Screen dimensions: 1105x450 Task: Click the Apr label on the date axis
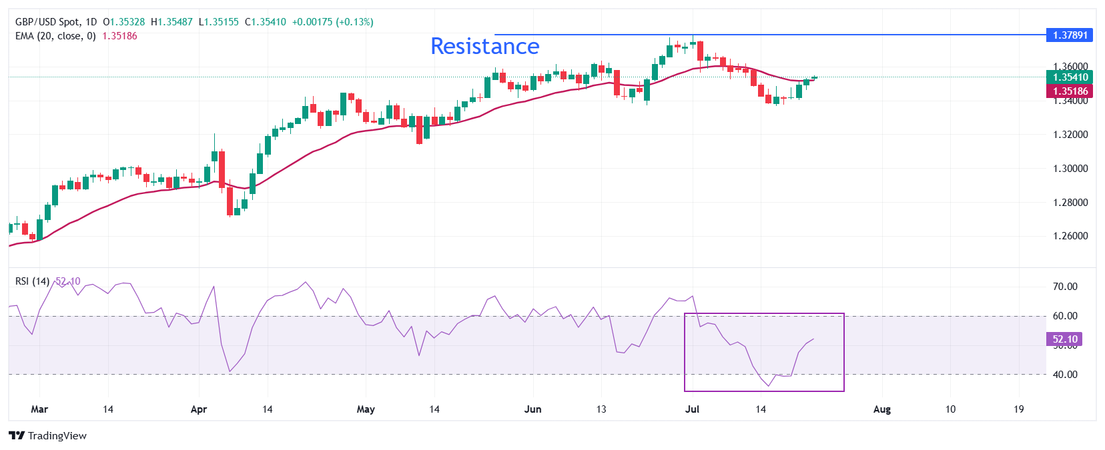[199, 409]
